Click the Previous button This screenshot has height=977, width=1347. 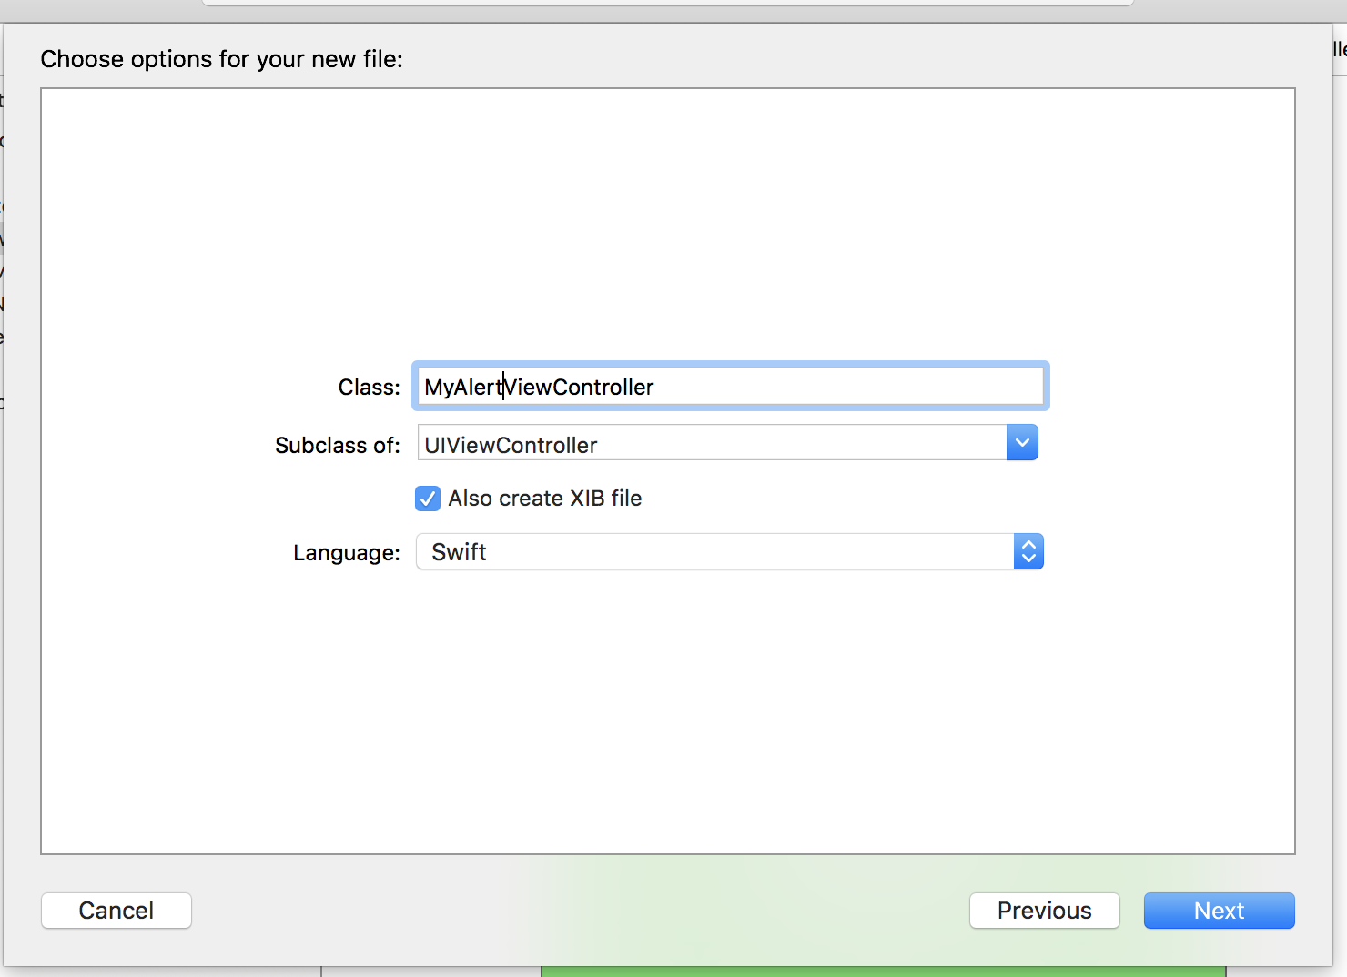click(1044, 911)
